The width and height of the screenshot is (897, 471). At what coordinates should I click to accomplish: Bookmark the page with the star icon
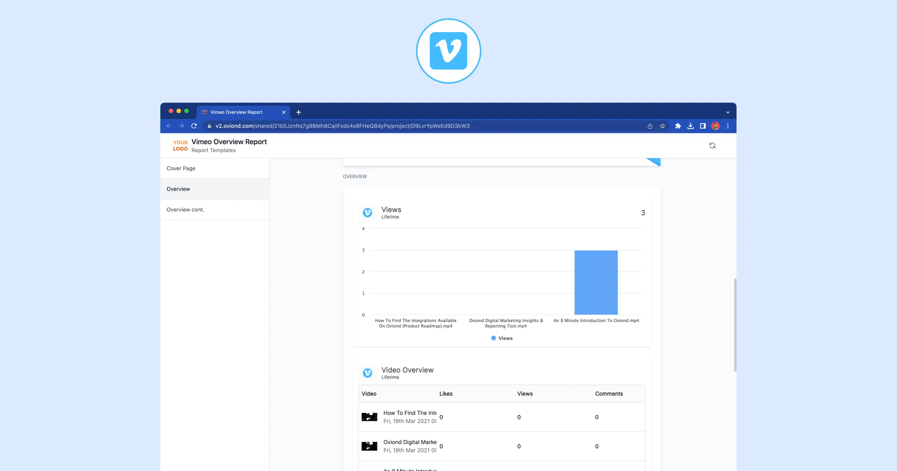tap(662, 126)
